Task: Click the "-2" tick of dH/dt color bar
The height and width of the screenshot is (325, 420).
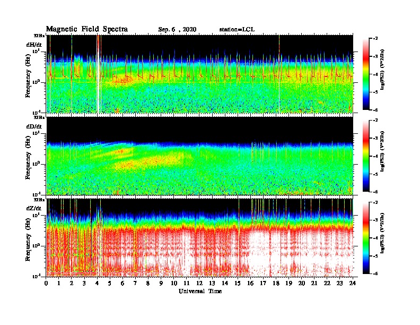Action: (x=375, y=39)
